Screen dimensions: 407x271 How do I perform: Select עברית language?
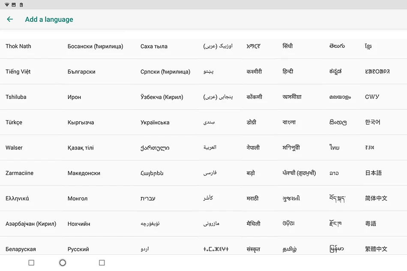click(x=148, y=198)
